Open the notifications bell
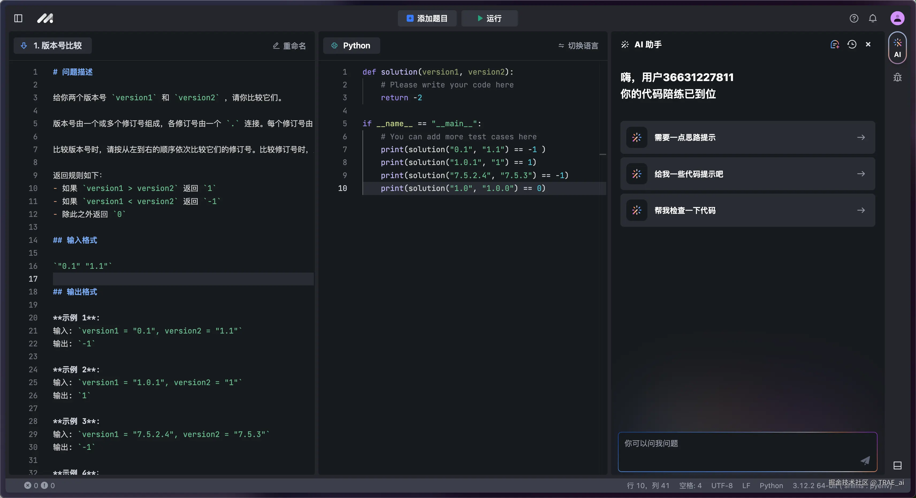 coord(873,18)
